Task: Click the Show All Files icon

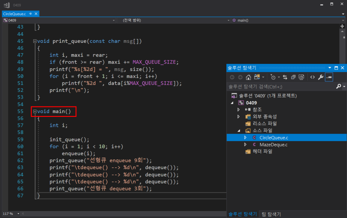Action: [301, 77]
